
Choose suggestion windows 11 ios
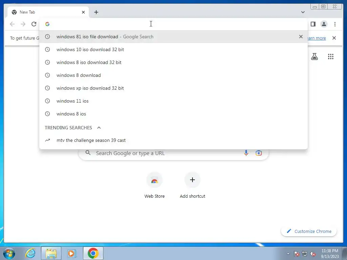[x=173, y=101]
